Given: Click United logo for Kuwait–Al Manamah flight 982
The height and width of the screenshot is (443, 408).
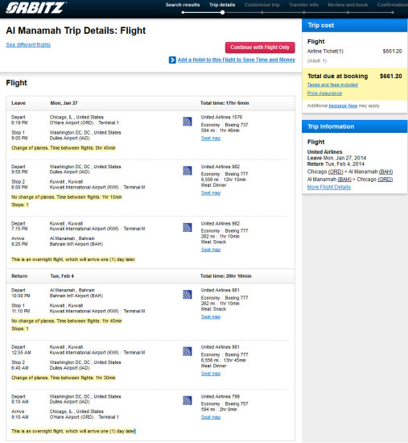Looking at the screenshot, I should [188, 227].
